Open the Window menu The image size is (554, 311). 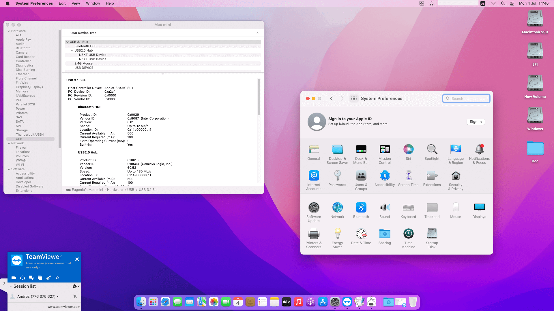point(93,3)
